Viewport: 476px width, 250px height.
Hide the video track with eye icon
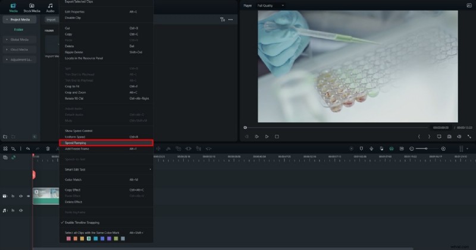click(28, 196)
